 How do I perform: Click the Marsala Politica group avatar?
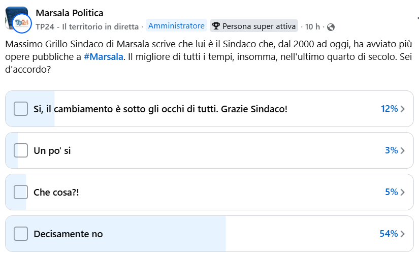(15, 14)
